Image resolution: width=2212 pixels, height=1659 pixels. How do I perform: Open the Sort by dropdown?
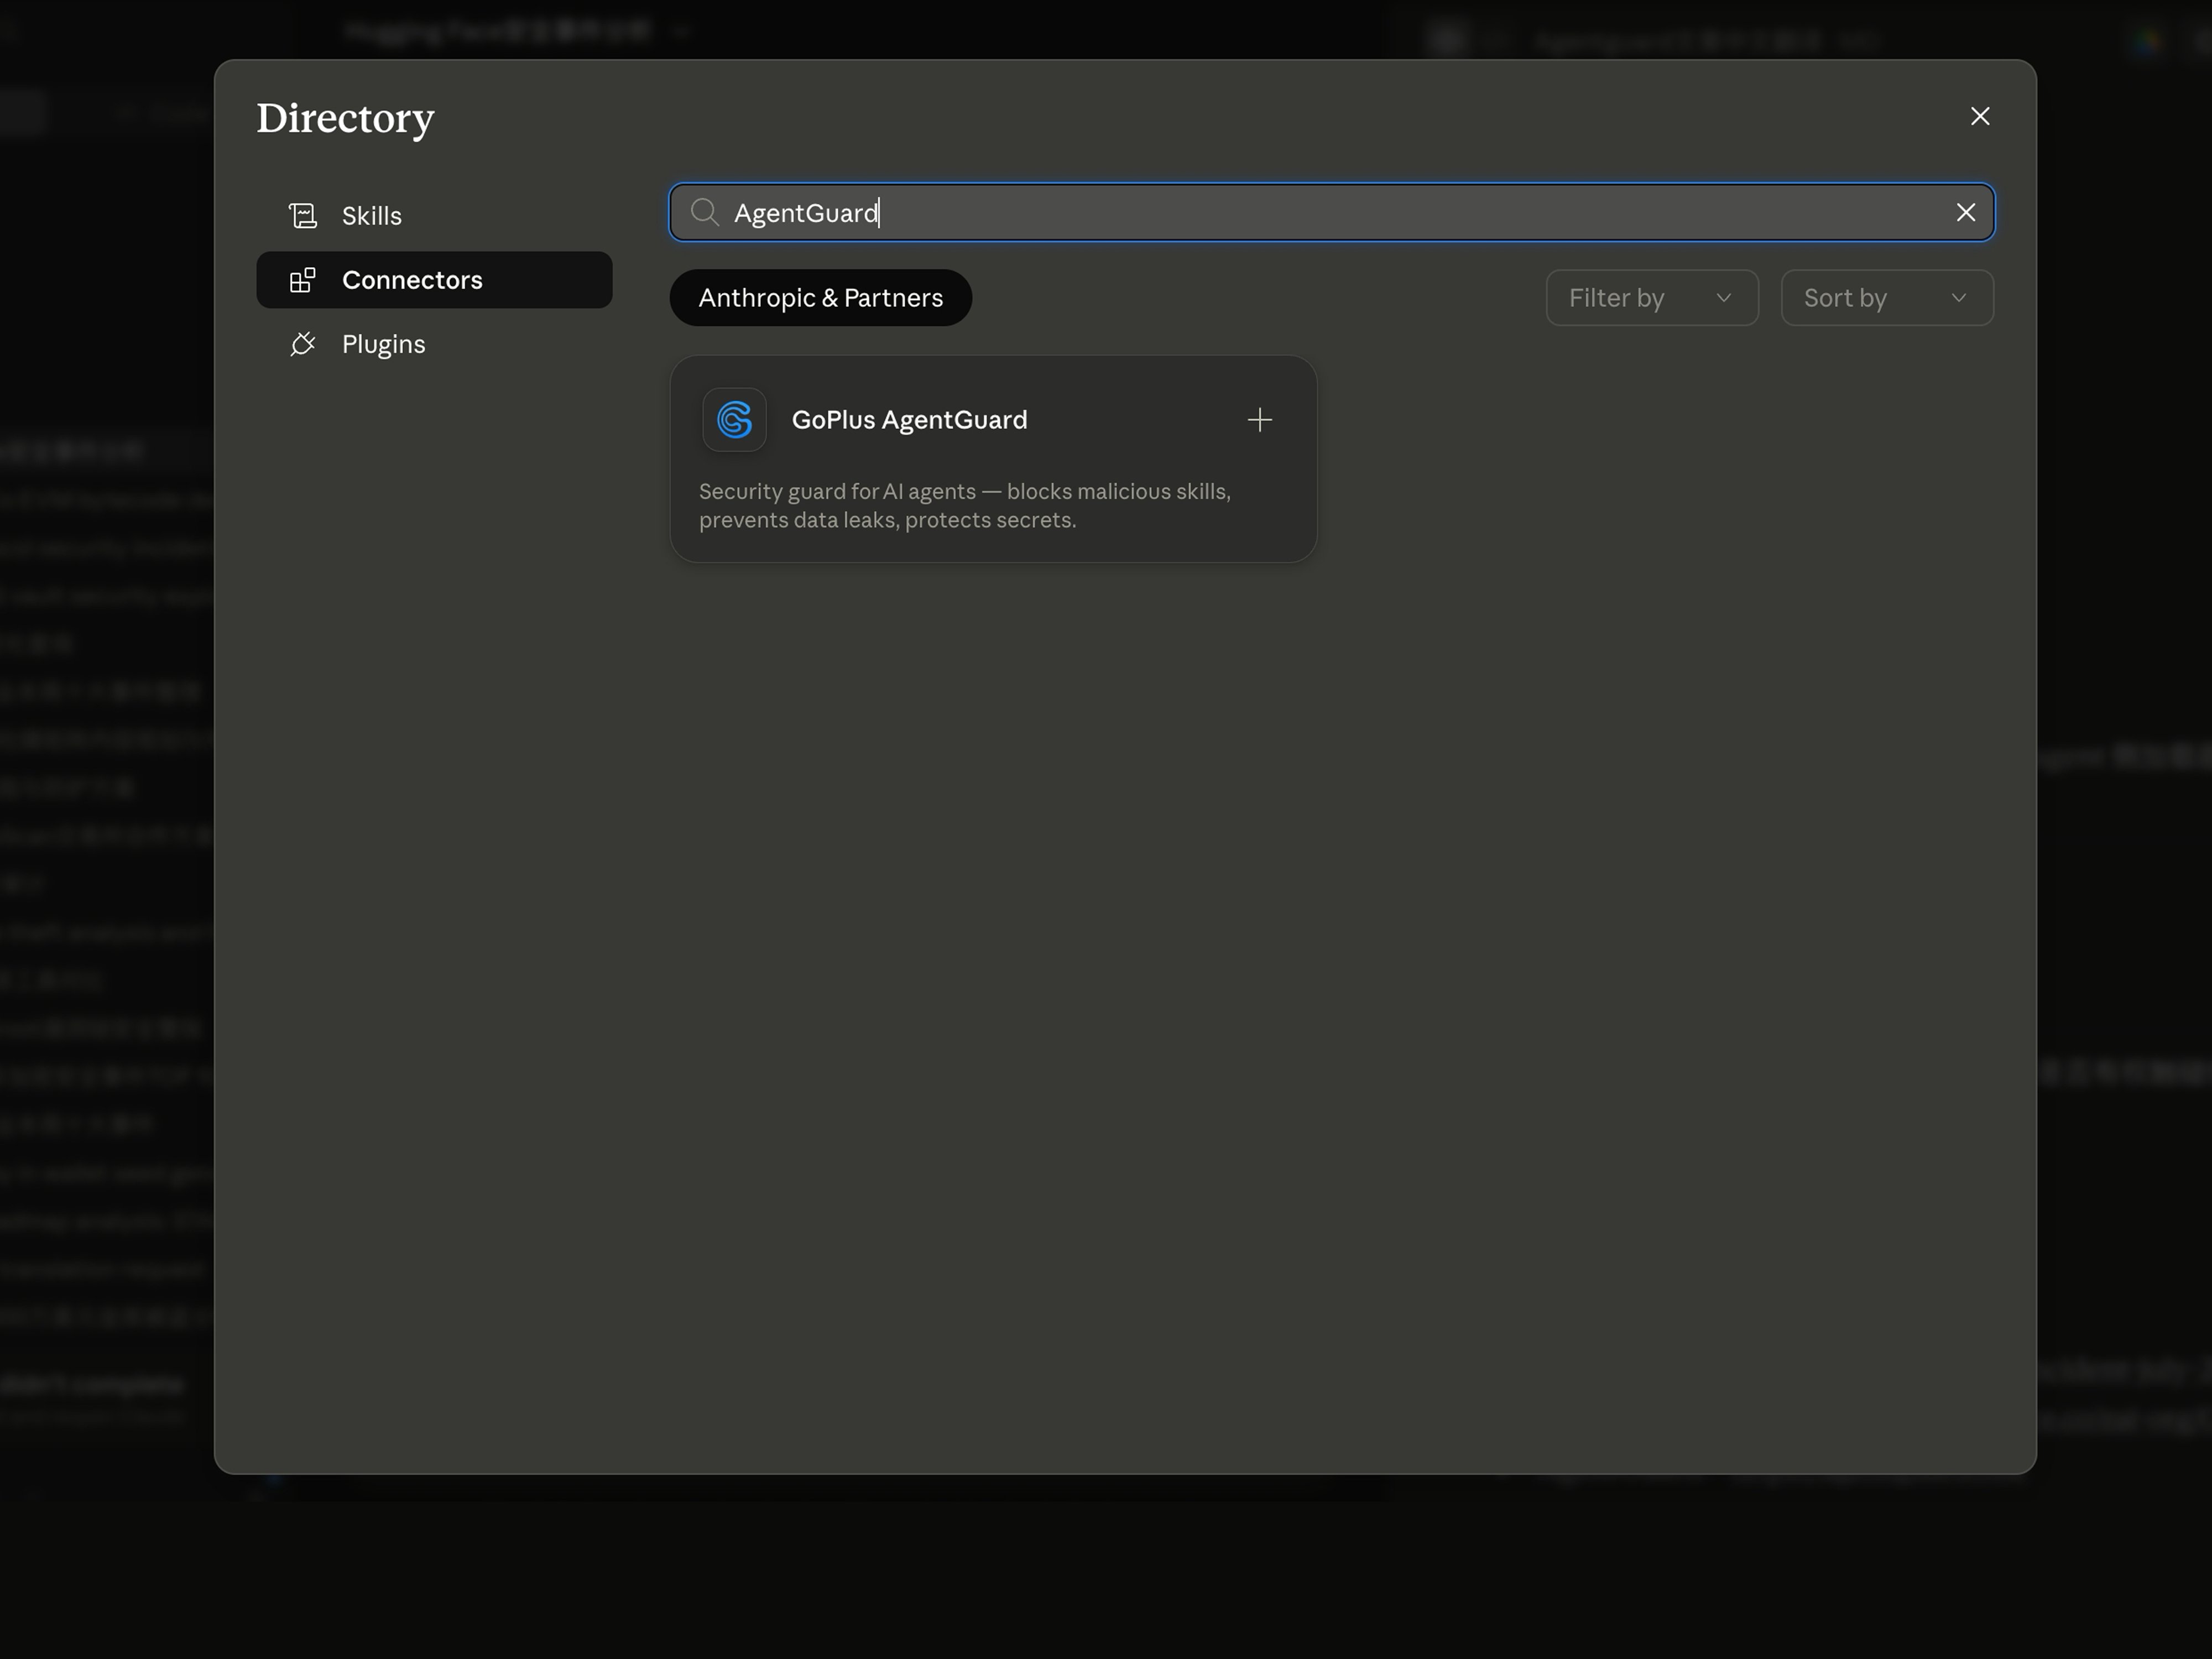pyautogui.click(x=1887, y=298)
